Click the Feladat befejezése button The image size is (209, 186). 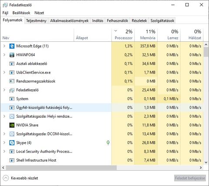[190, 178]
